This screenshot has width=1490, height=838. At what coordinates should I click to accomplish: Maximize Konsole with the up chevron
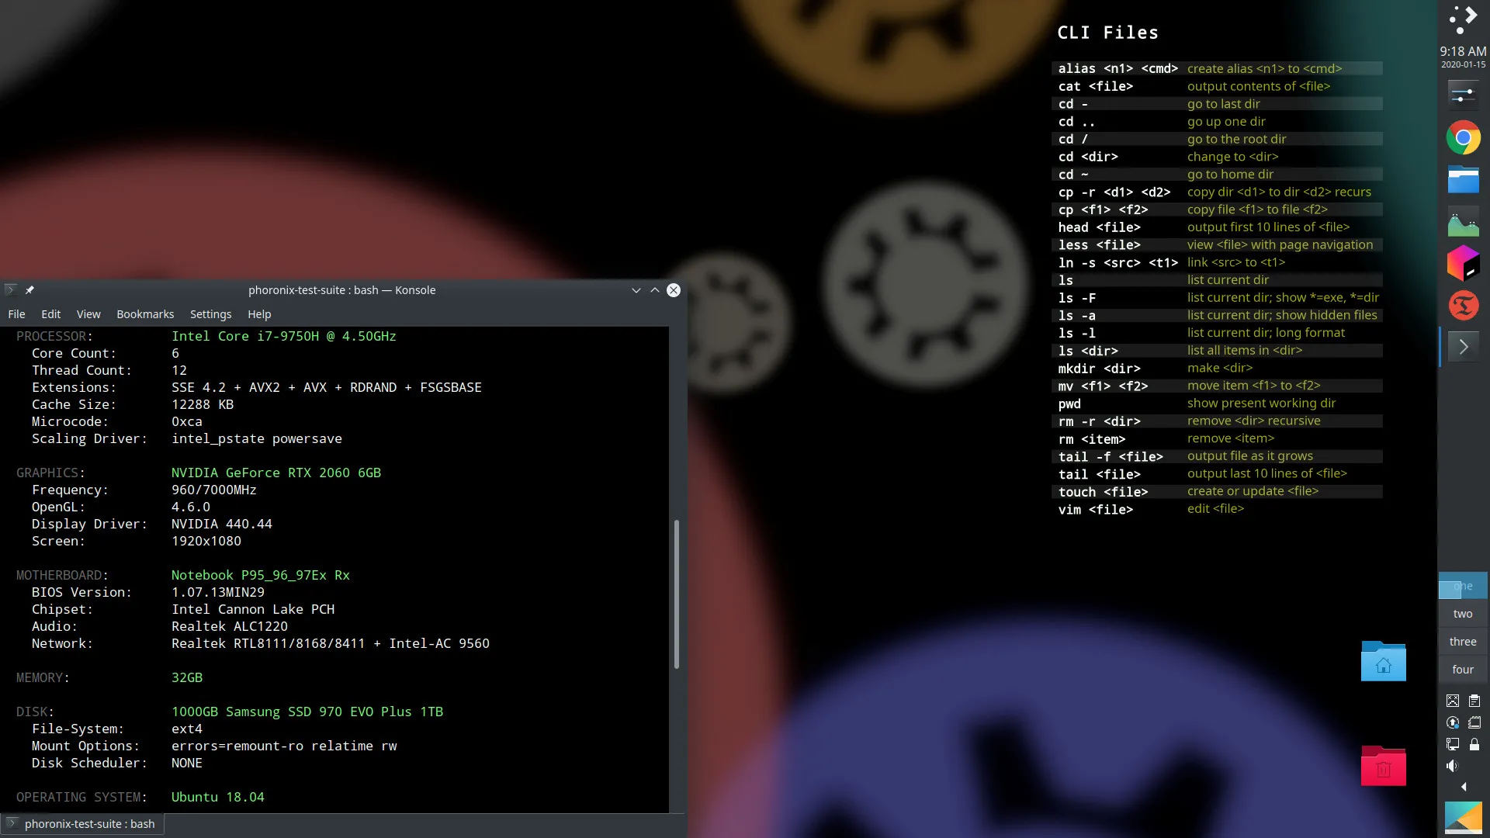(655, 290)
